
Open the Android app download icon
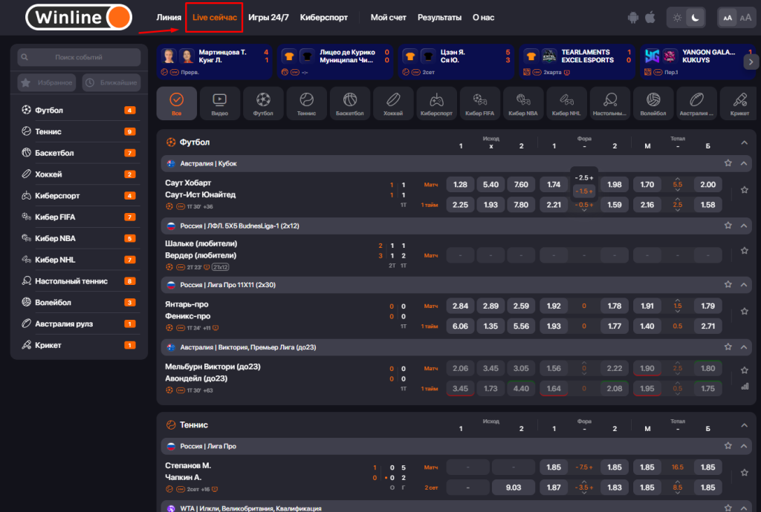(x=633, y=18)
